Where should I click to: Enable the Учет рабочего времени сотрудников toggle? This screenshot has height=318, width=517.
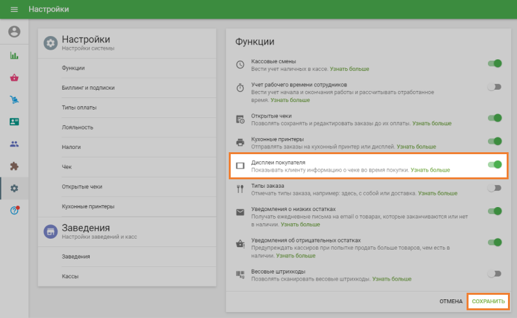[x=494, y=87]
